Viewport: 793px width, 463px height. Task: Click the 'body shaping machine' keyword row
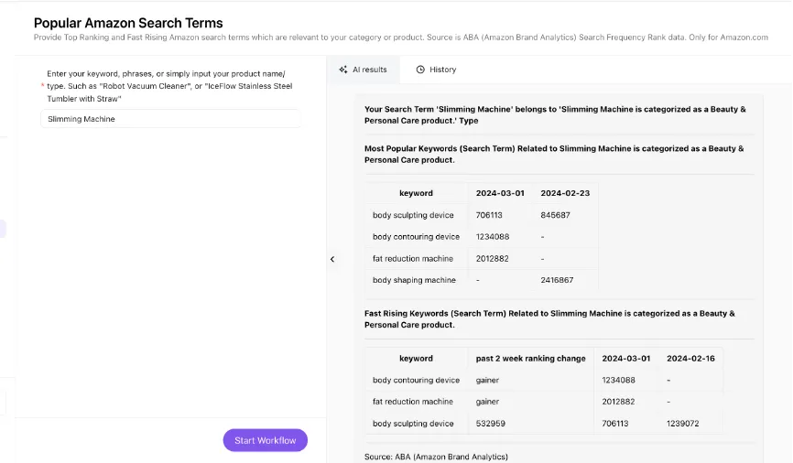point(414,280)
